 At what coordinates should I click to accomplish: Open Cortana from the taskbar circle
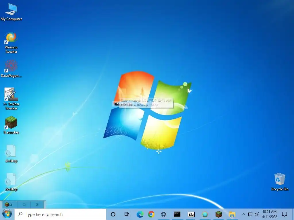coord(113,214)
